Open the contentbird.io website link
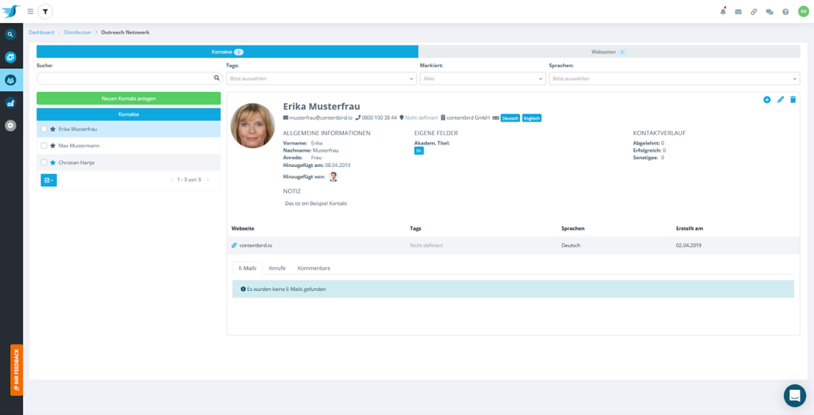814x415 pixels. coord(255,245)
